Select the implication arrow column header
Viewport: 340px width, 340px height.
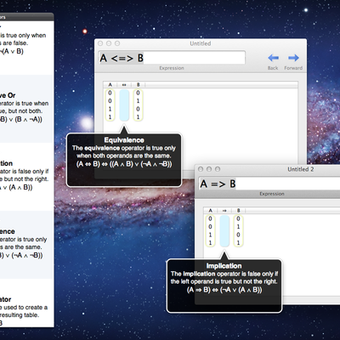click(x=224, y=210)
